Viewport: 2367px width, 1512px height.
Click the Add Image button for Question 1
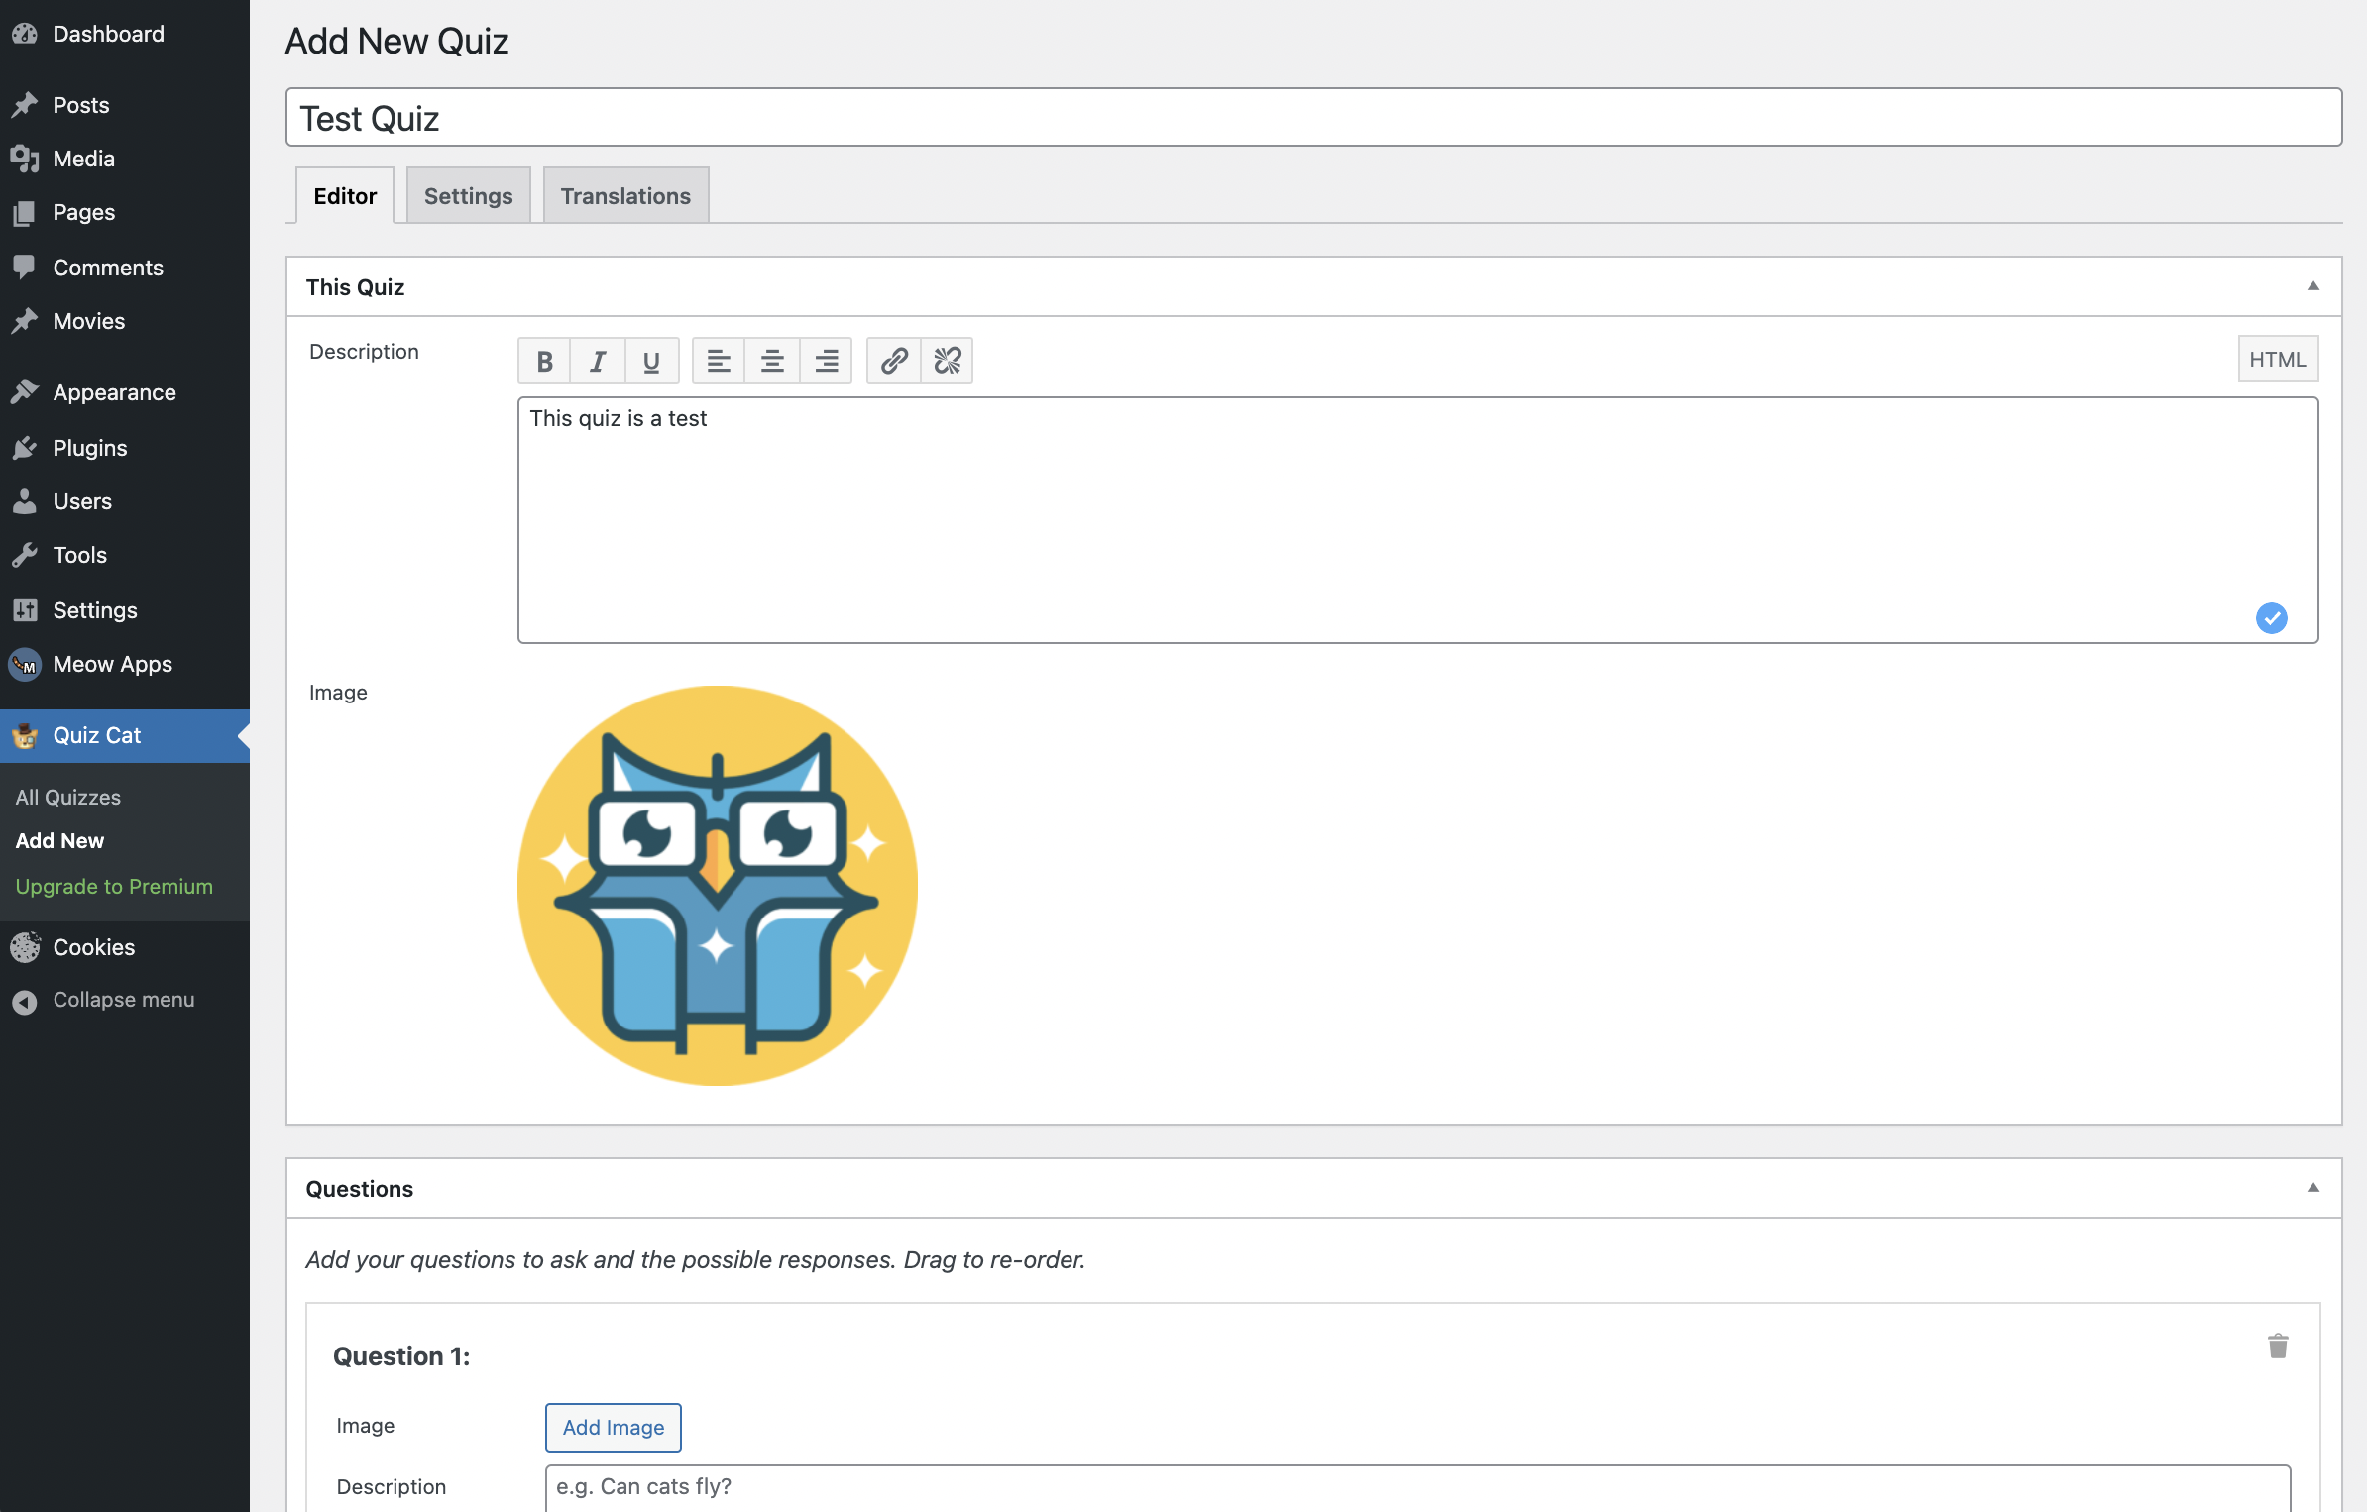tap(614, 1427)
